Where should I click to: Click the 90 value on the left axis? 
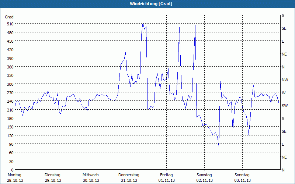(x=11, y=144)
